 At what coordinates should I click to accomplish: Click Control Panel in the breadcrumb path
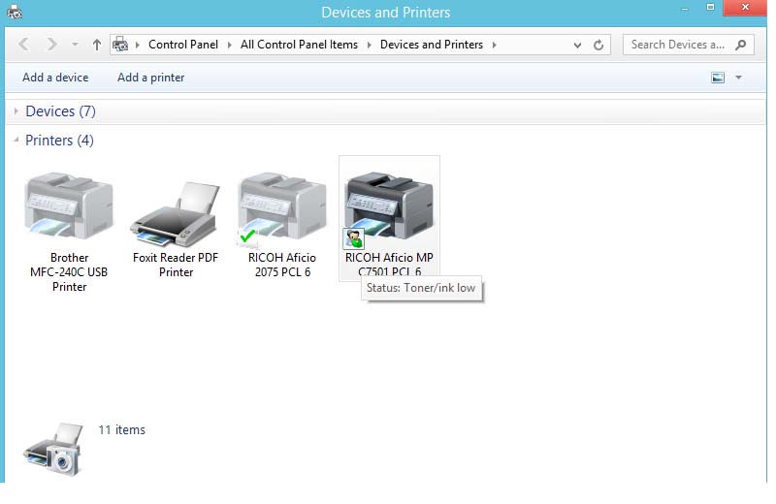tap(183, 45)
